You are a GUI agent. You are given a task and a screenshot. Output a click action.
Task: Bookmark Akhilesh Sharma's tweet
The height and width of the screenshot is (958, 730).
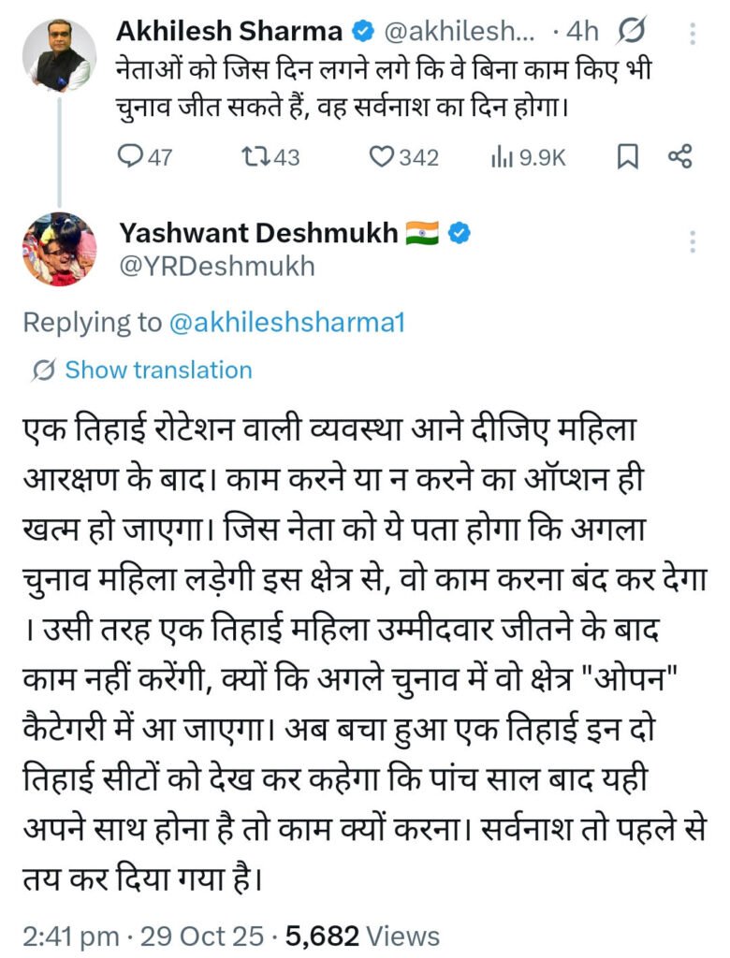[627, 157]
